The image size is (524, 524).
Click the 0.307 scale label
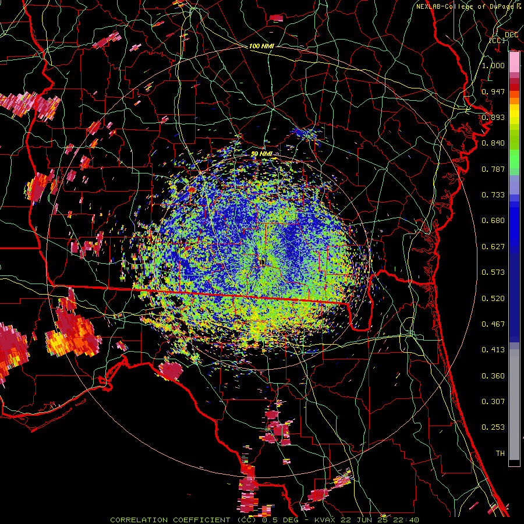pos(493,402)
